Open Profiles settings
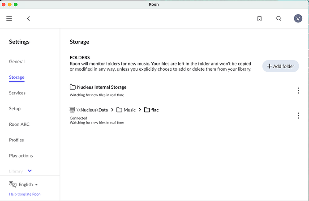This screenshot has height=201, width=309. pos(17,140)
